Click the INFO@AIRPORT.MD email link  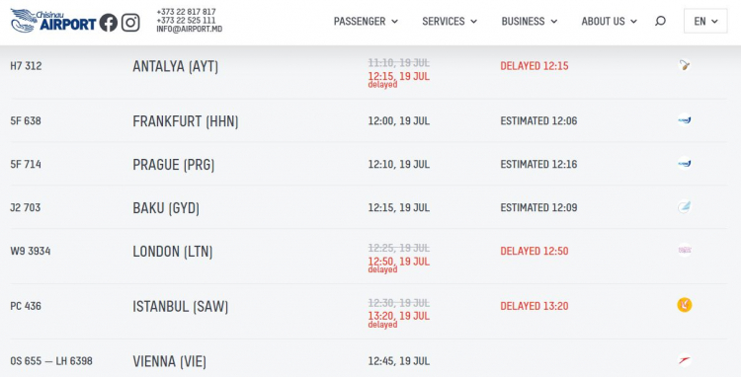point(189,29)
